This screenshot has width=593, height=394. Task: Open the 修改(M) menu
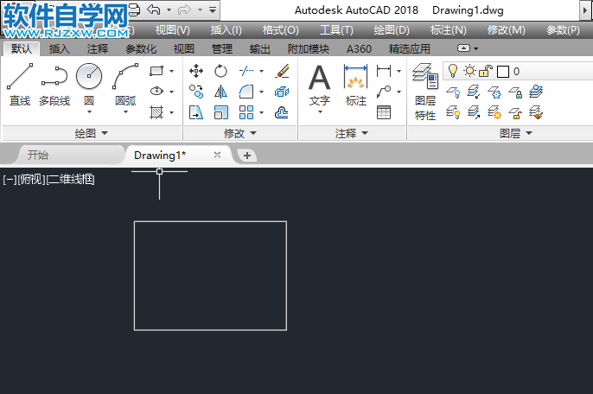coord(506,30)
